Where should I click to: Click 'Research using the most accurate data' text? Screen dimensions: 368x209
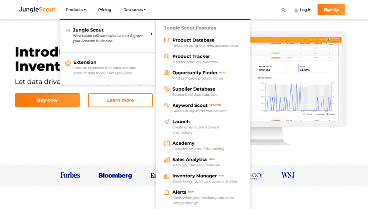click(x=205, y=46)
